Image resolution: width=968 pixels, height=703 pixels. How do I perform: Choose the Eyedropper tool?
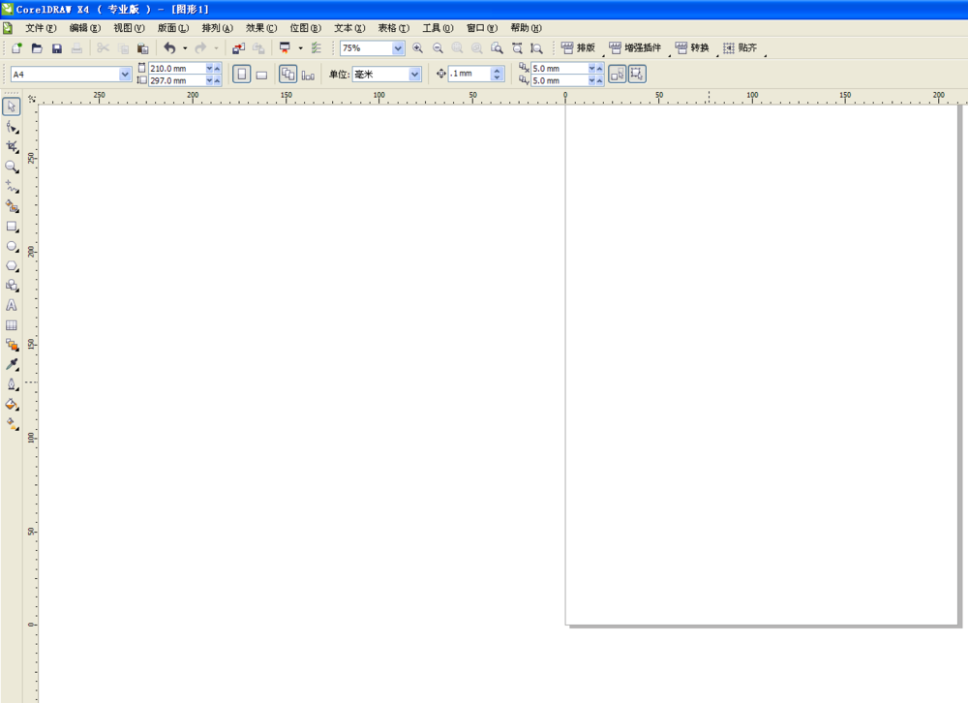(12, 365)
